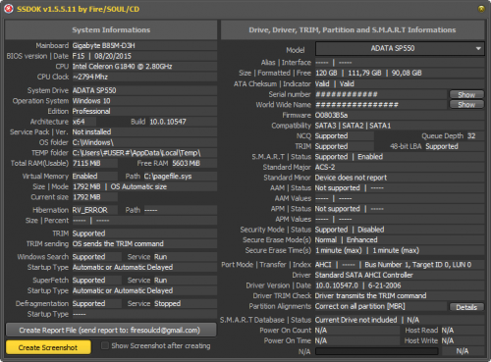The width and height of the screenshot is (491, 362).
Task: Click Create Report File button
Action: pos(111,331)
